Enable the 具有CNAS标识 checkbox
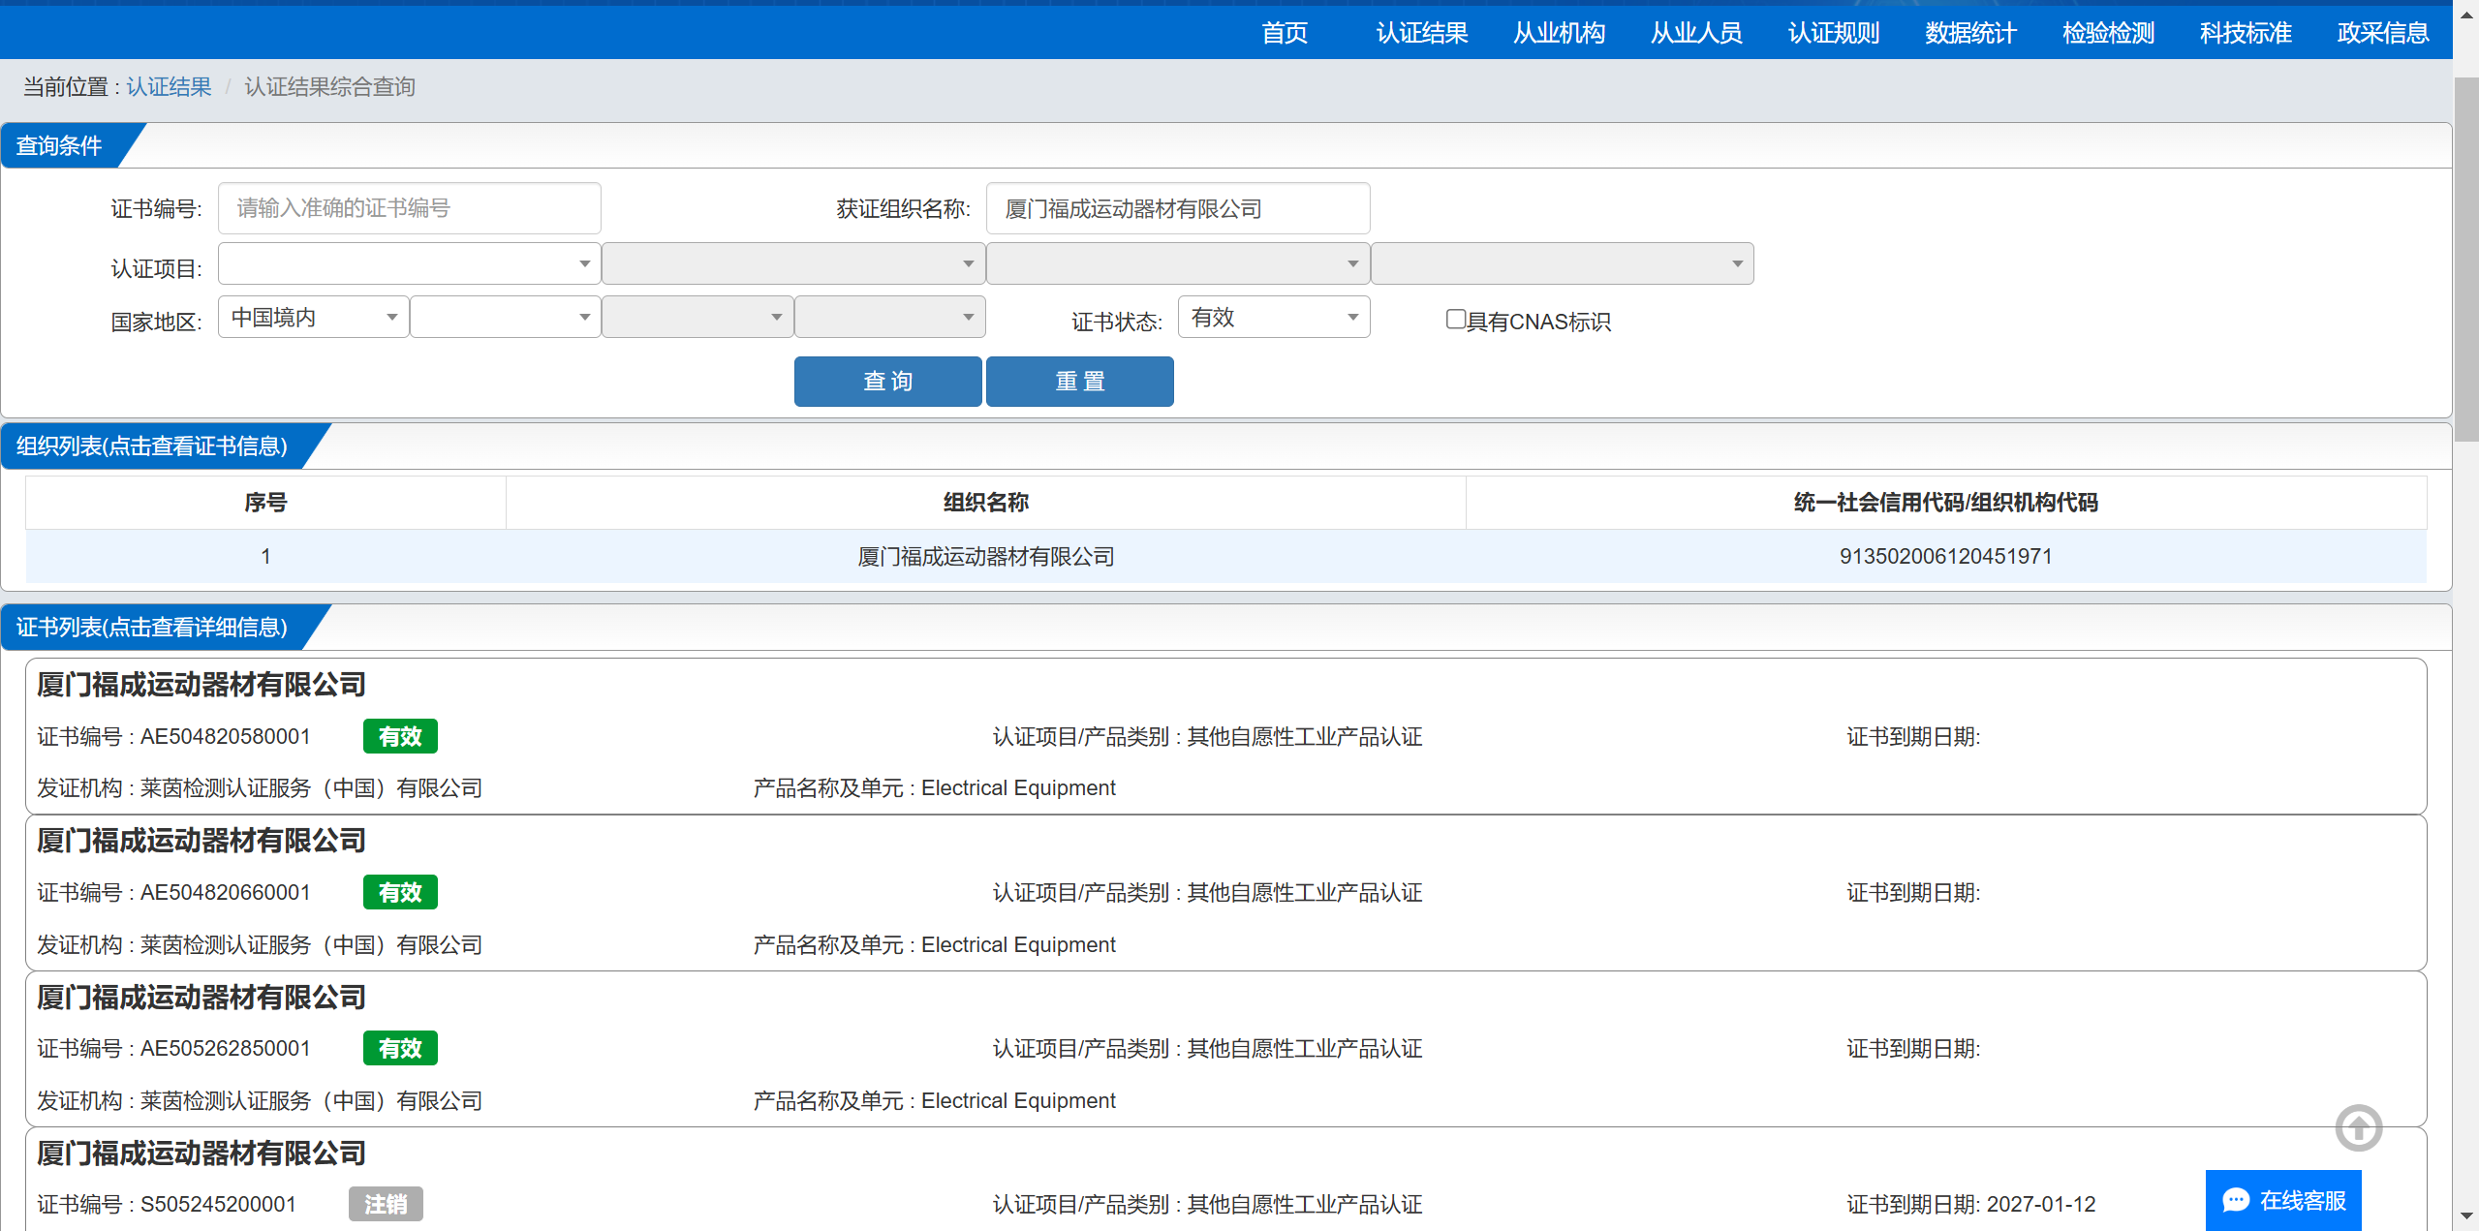This screenshot has width=2479, height=1231. click(x=1455, y=320)
